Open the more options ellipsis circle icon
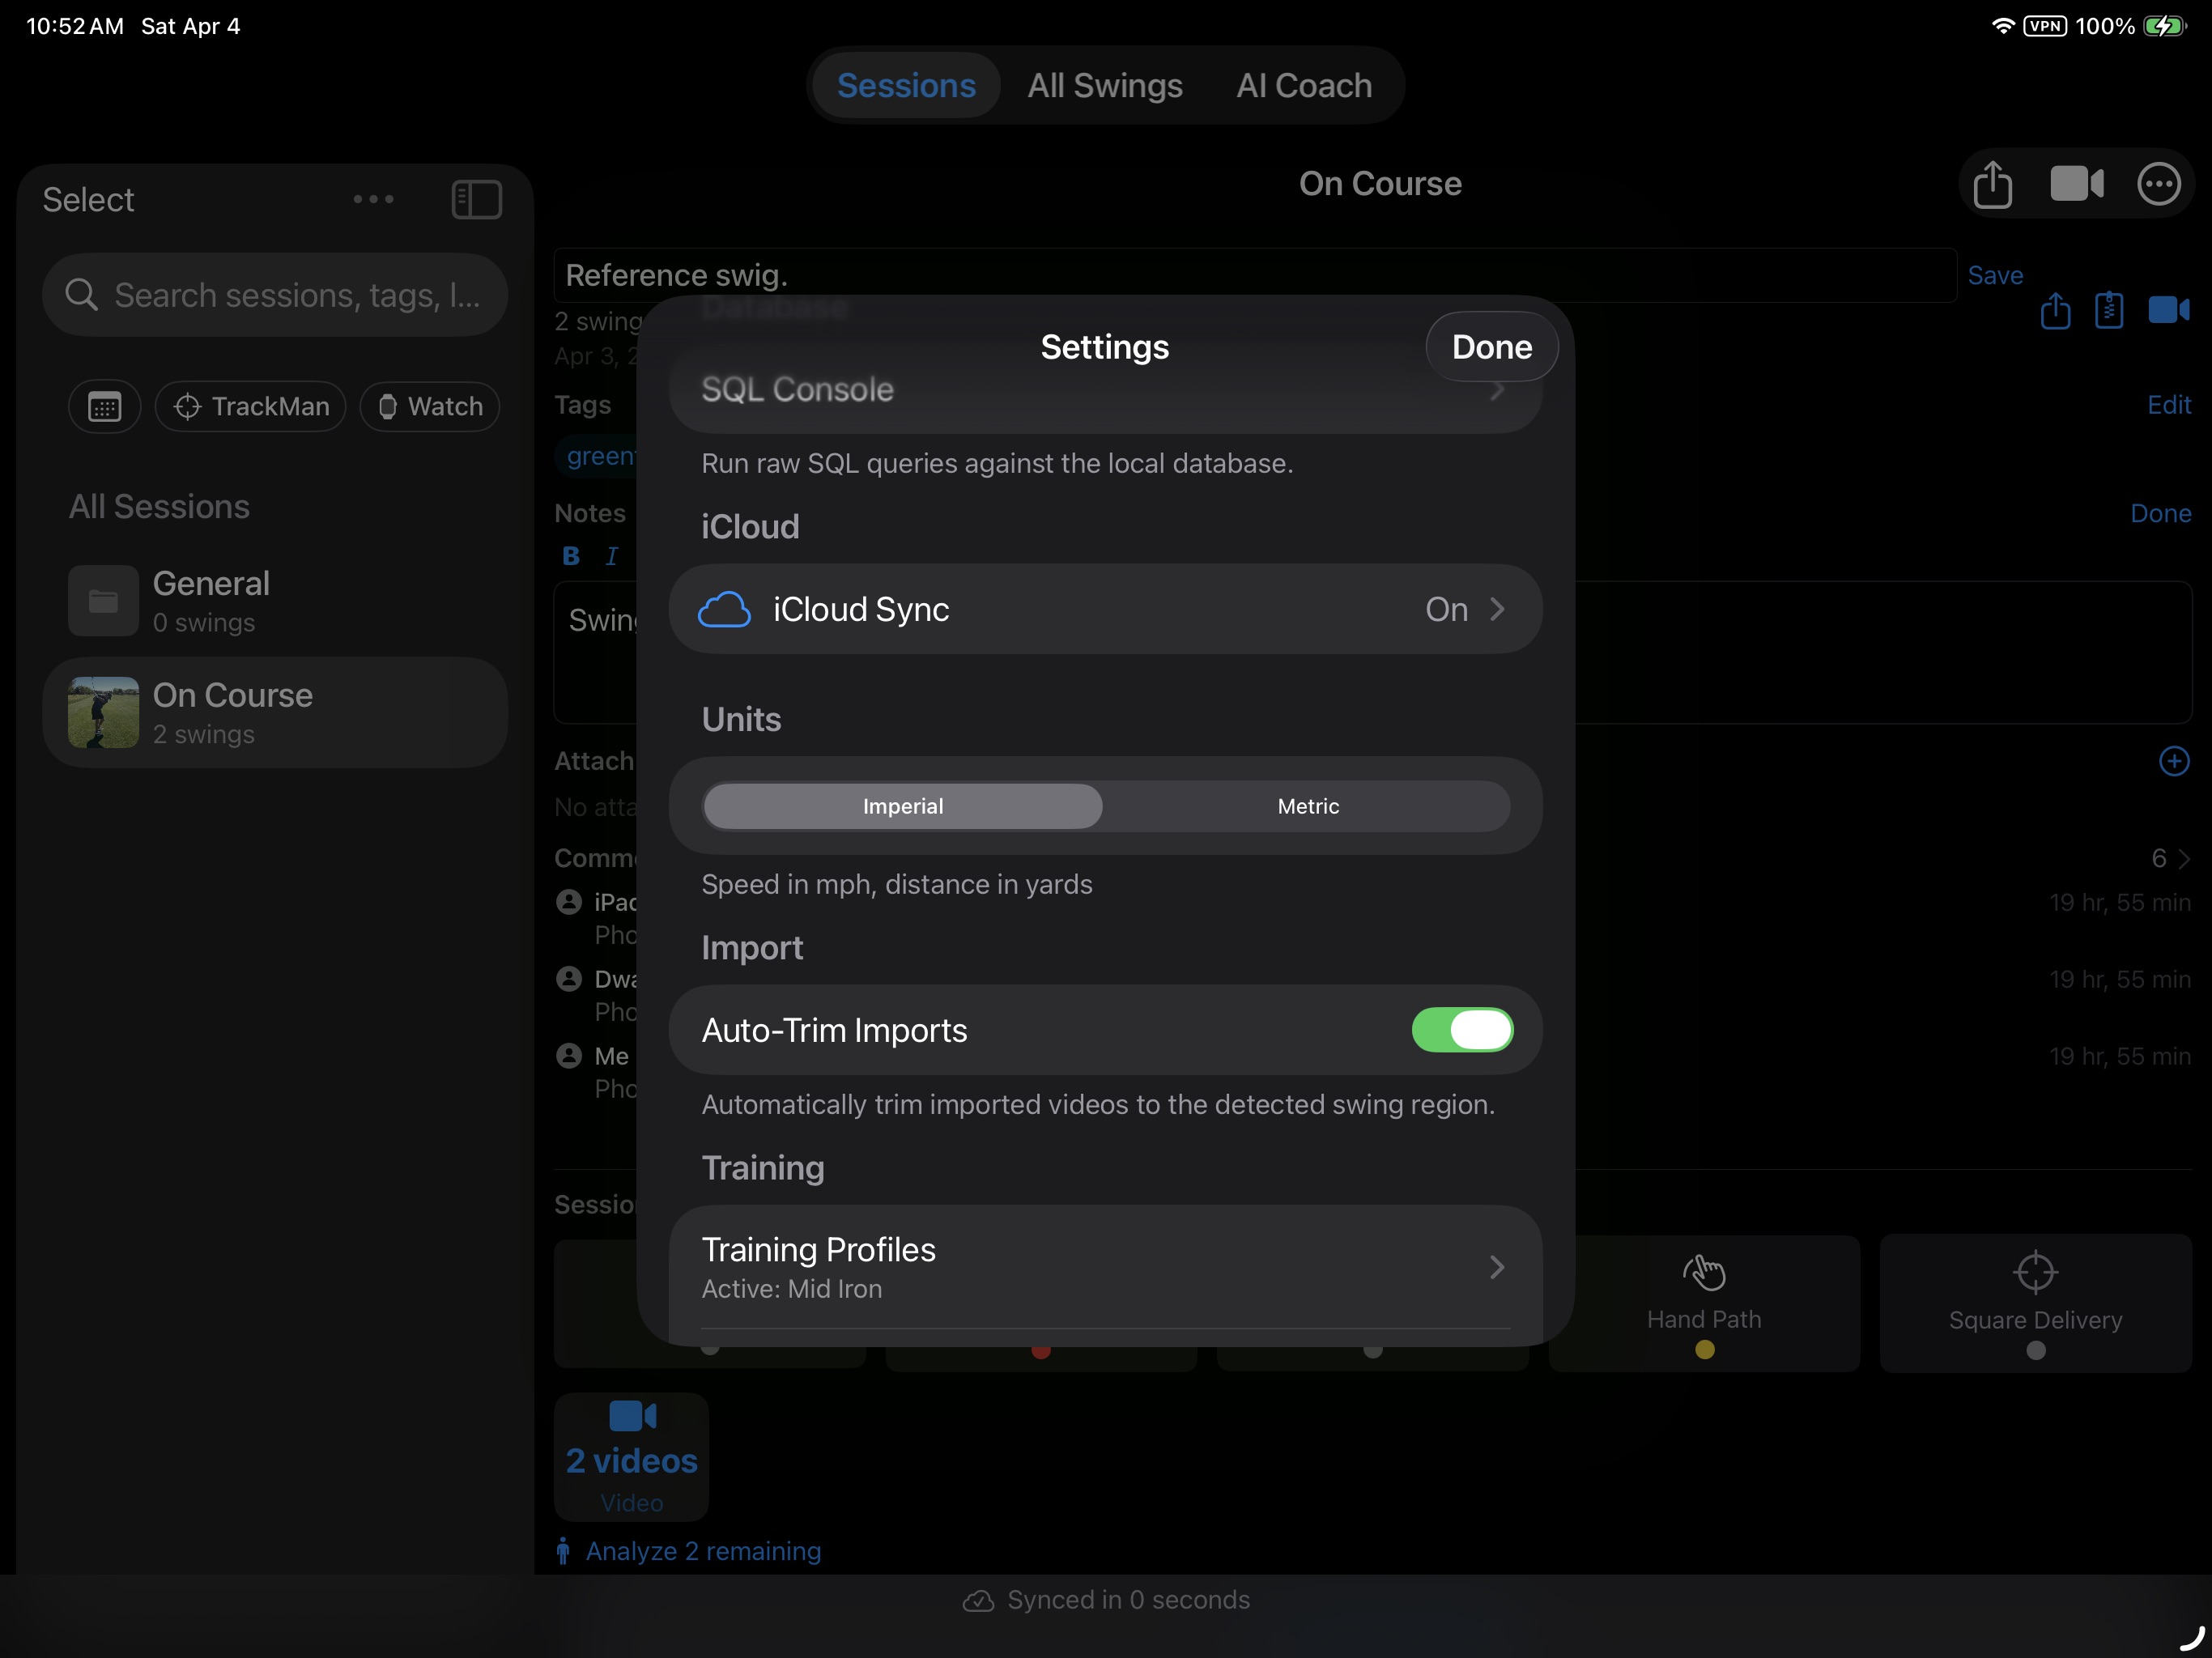 pyautogui.click(x=2159, y=184)
